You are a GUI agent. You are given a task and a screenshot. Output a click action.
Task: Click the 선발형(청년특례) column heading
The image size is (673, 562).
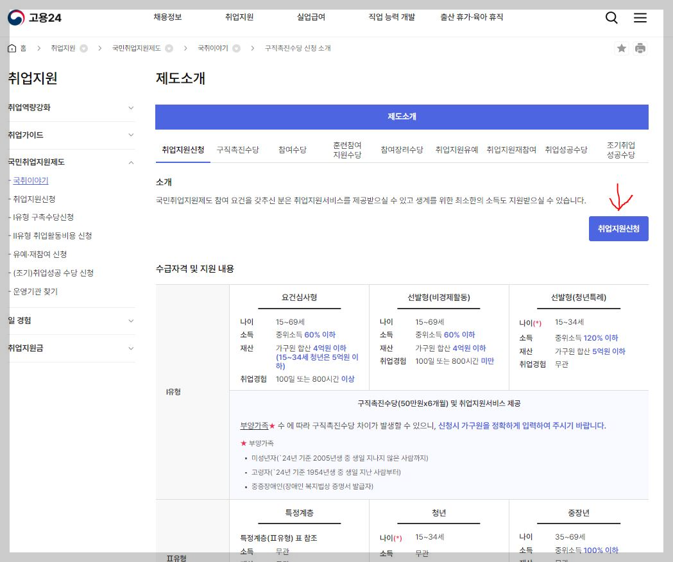(x=579, y=297)
